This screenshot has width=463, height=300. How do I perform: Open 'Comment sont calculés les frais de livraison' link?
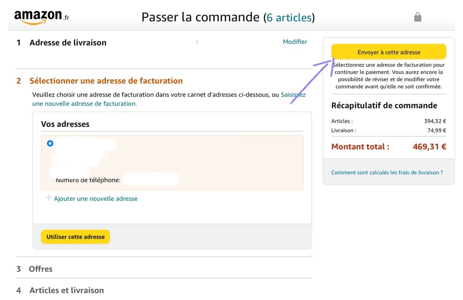[387, 173]
